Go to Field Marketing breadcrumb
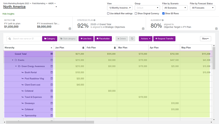219x124 pixels. (x=39, y=3)
